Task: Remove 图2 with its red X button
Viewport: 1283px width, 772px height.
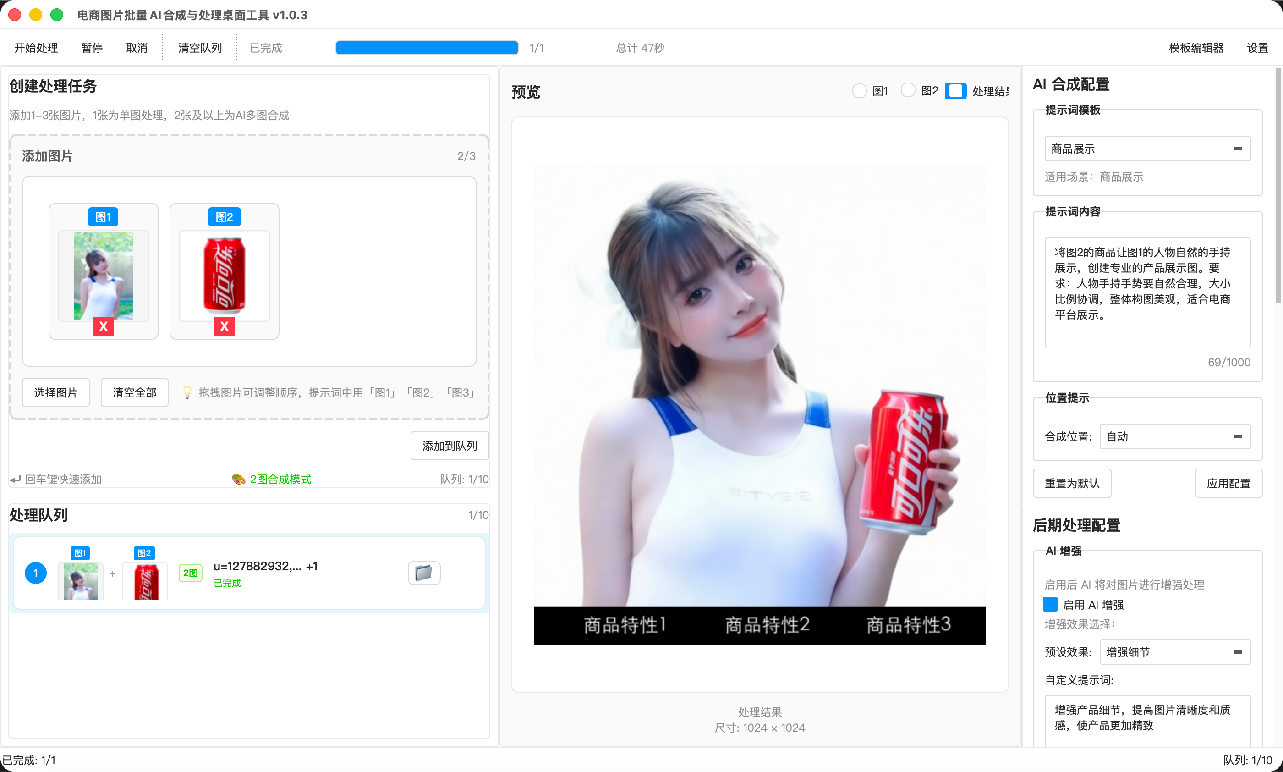Action: 225,326
